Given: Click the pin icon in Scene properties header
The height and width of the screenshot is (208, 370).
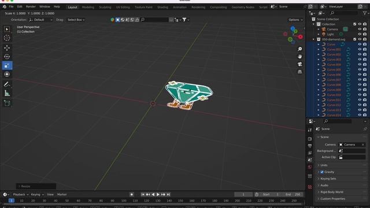Looking at the screenshot, I should coord(365,129).
